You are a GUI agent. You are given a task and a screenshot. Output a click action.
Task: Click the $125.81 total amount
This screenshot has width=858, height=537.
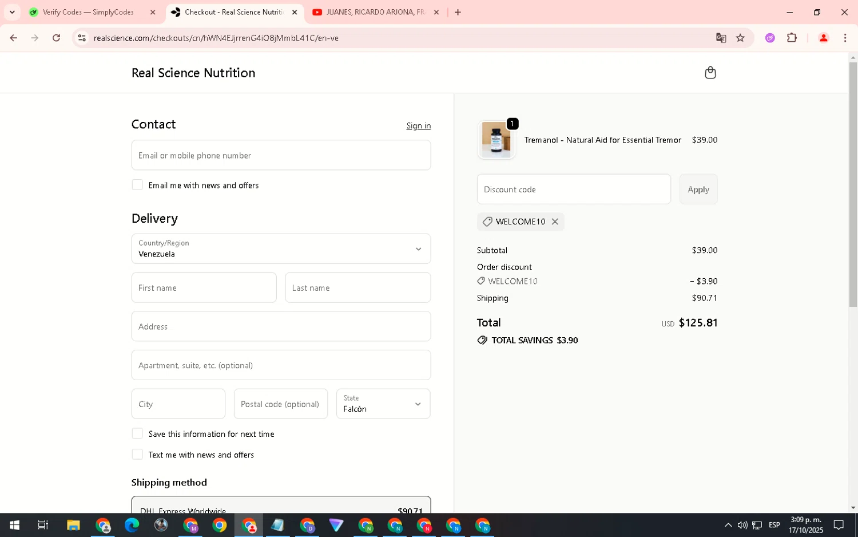tap(698, 322)
